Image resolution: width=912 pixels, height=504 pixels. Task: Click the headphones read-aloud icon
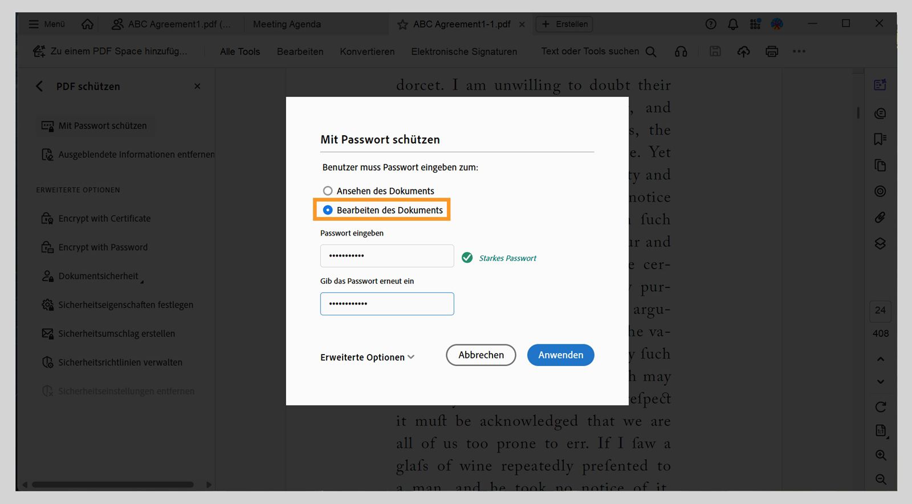(681, 51)
